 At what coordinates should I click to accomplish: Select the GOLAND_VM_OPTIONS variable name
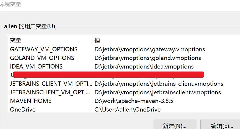point(42,58)
